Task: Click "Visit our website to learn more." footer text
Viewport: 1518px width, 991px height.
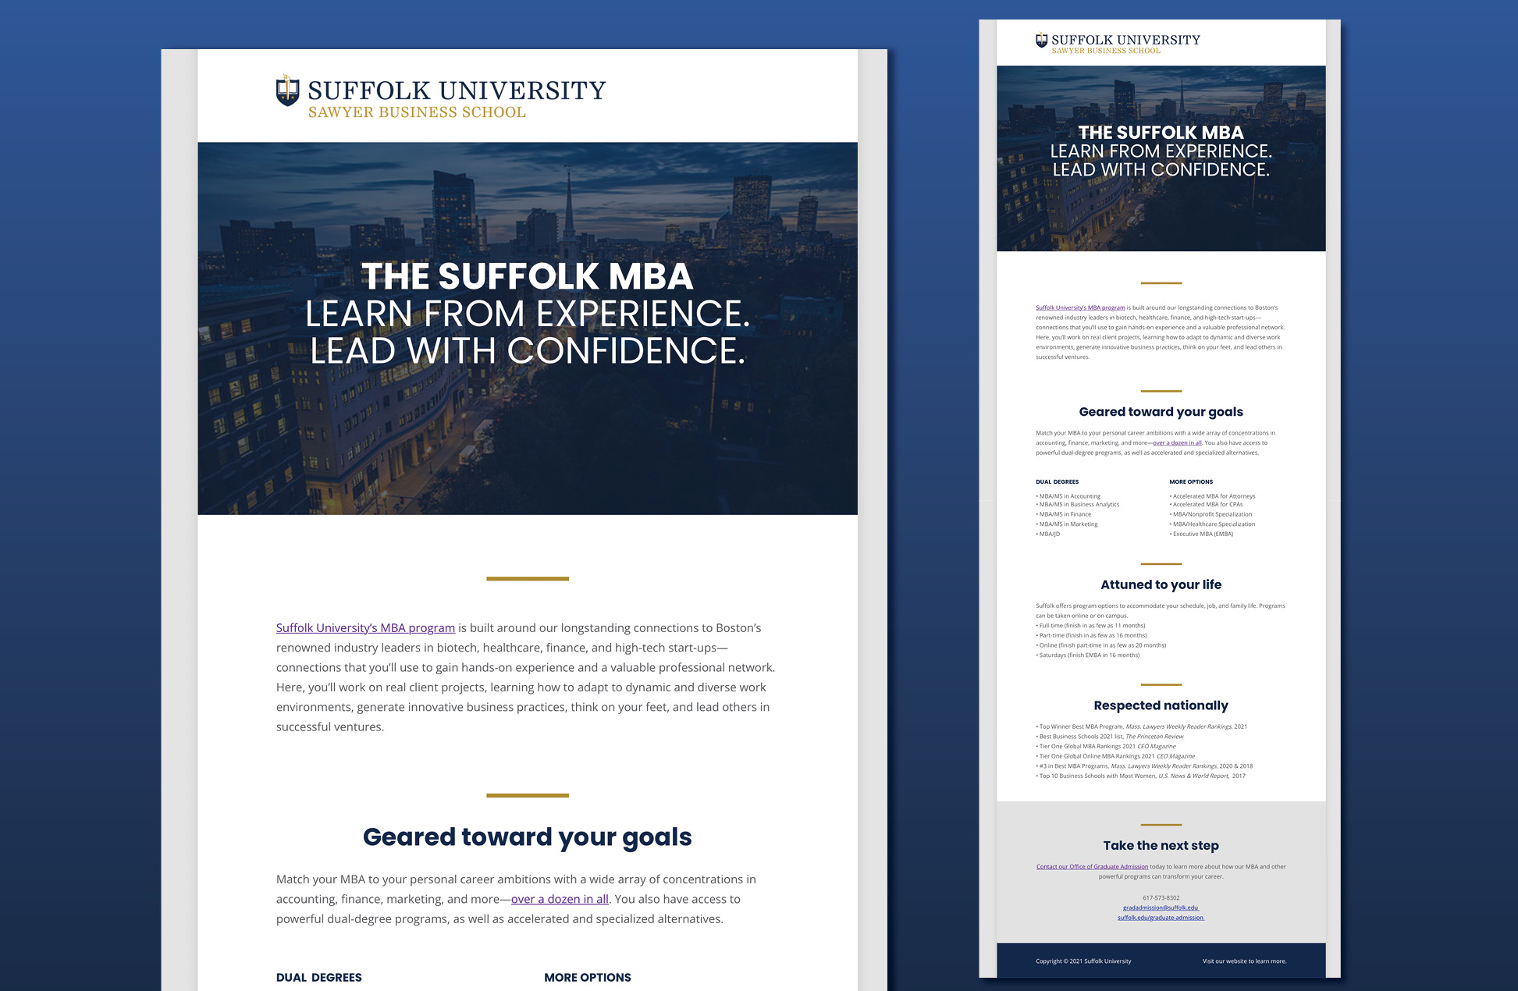Action: tap(1244, 961)
